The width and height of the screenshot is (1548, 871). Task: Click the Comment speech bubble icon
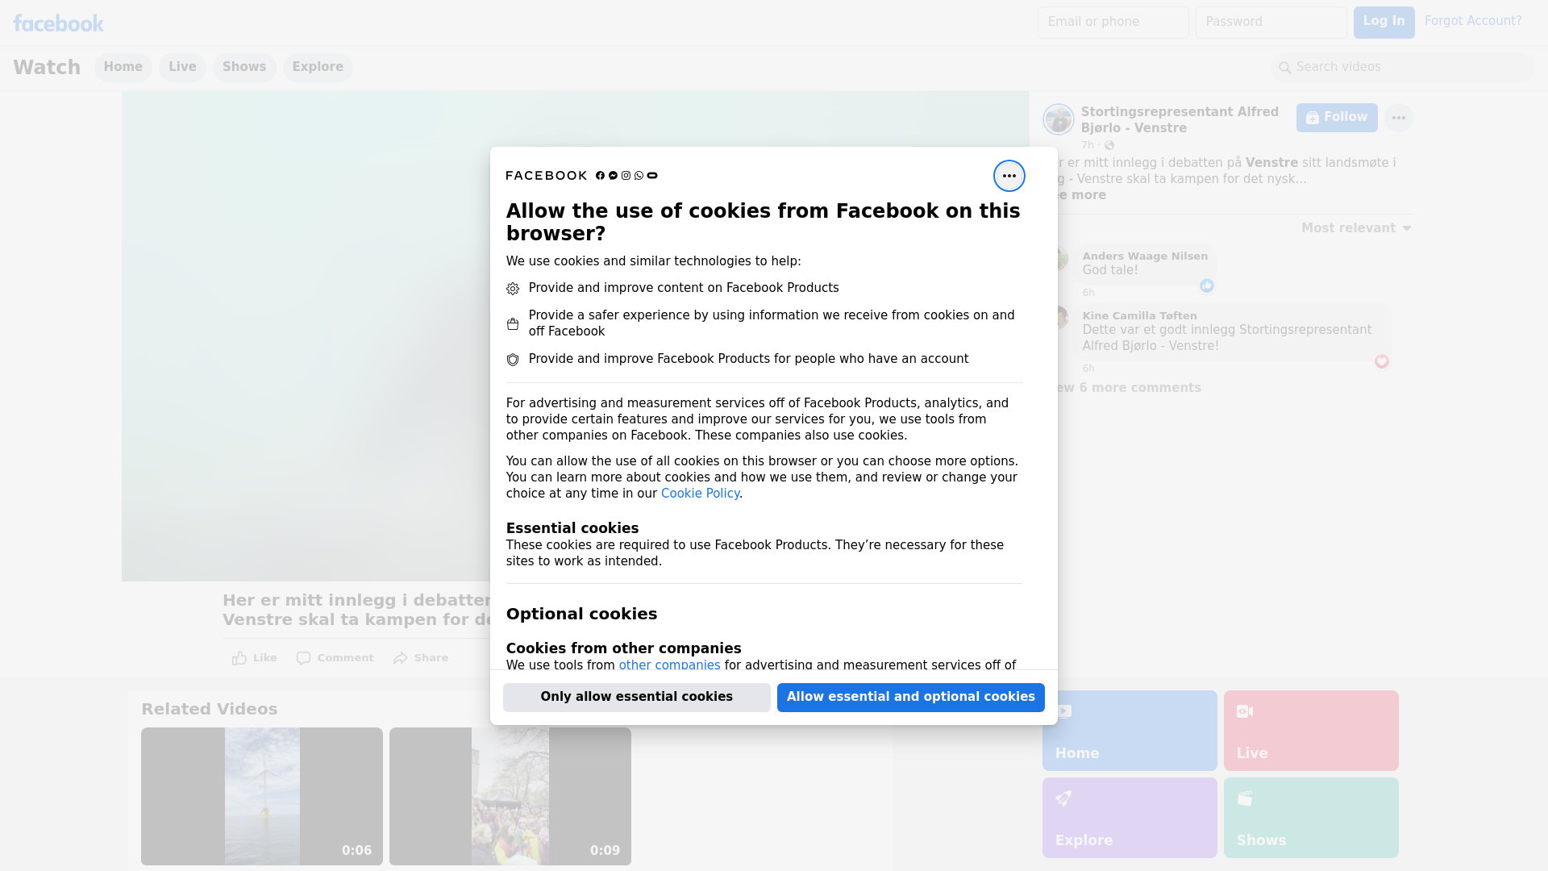303,658
